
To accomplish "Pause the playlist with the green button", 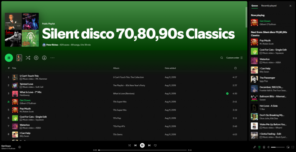I will [x=9, y=58].
